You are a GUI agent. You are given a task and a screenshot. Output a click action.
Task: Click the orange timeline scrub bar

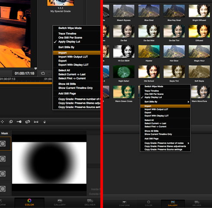[x=26, y=83]
